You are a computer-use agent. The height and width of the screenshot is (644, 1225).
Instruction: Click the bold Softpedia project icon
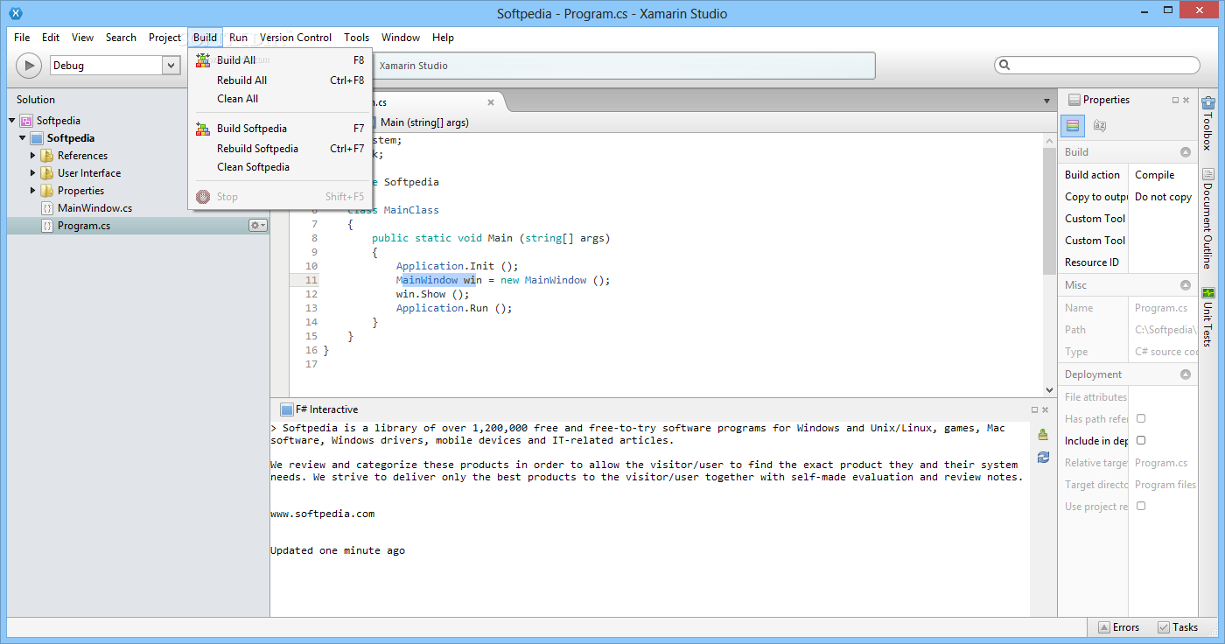37,138
